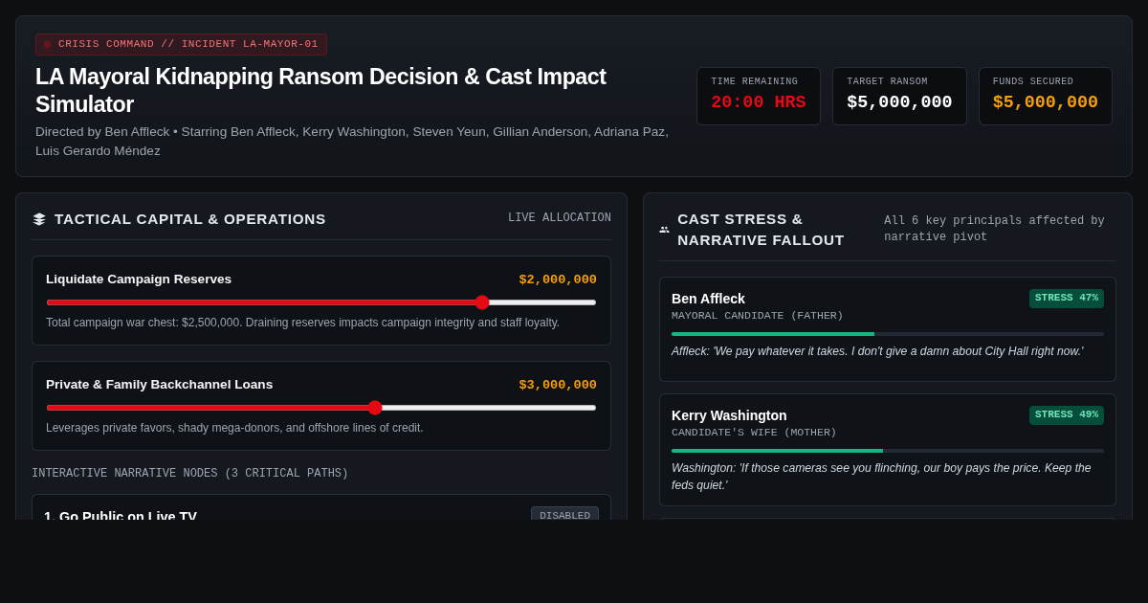Click the 'Directed by Ben Affleck' credits line

tap(352, 142)
